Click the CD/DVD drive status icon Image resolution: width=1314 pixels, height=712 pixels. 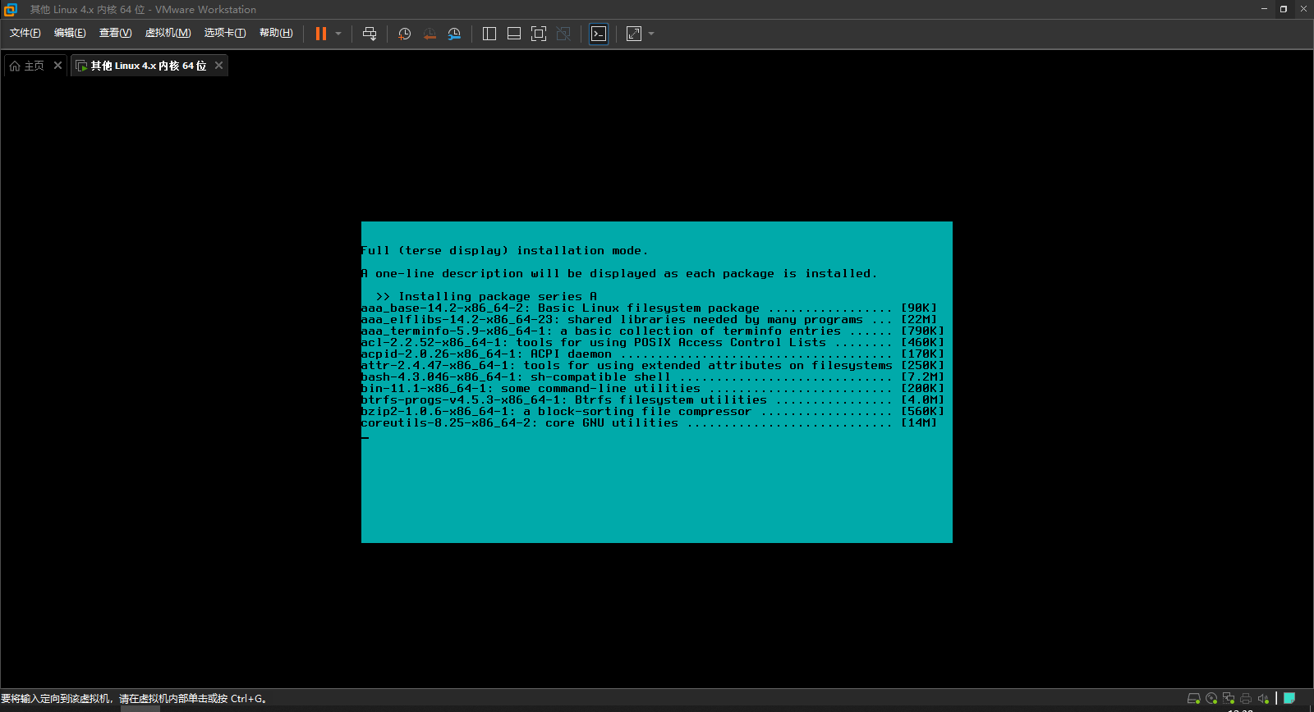(x=1211, y=699)
